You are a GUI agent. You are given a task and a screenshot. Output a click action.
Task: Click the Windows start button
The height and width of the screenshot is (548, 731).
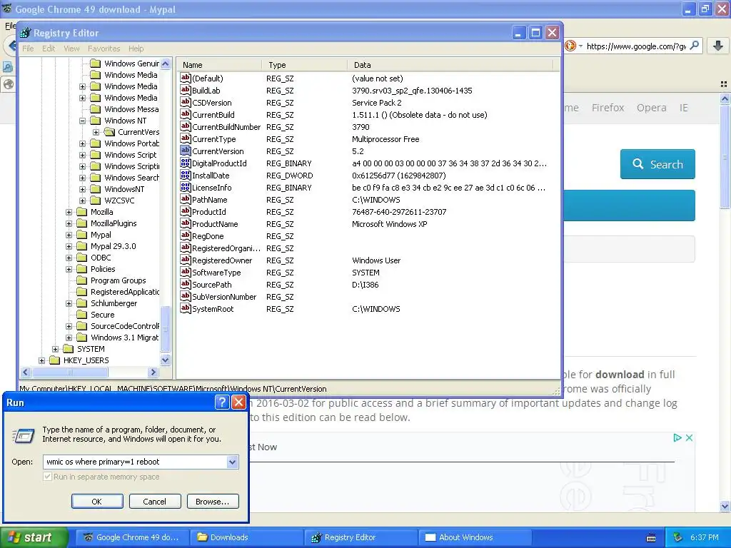pos(34,537)
